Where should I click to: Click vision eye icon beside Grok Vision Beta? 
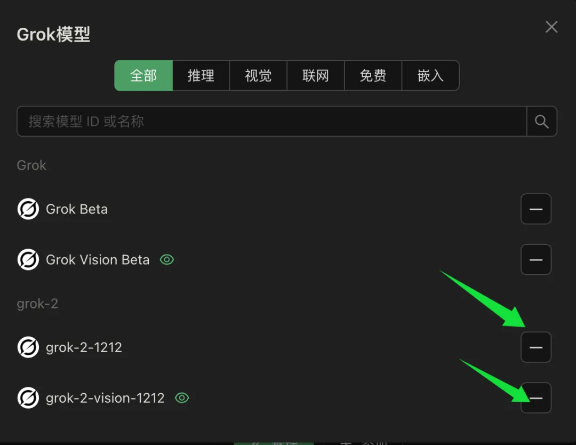click(x=167, y=260)
